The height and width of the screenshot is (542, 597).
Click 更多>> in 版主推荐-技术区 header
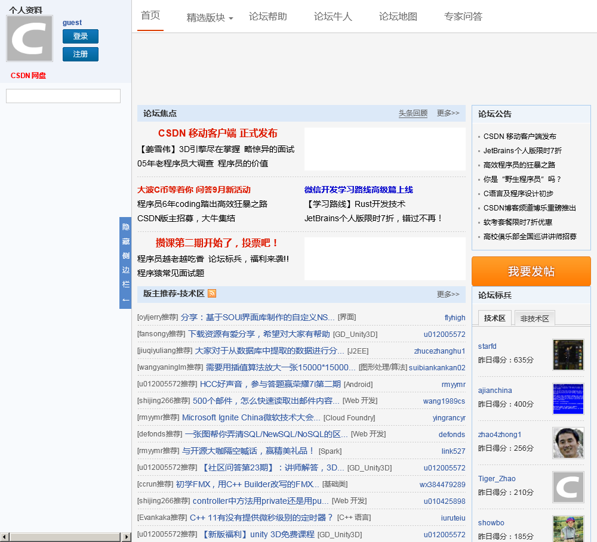[x=448, y=294]
